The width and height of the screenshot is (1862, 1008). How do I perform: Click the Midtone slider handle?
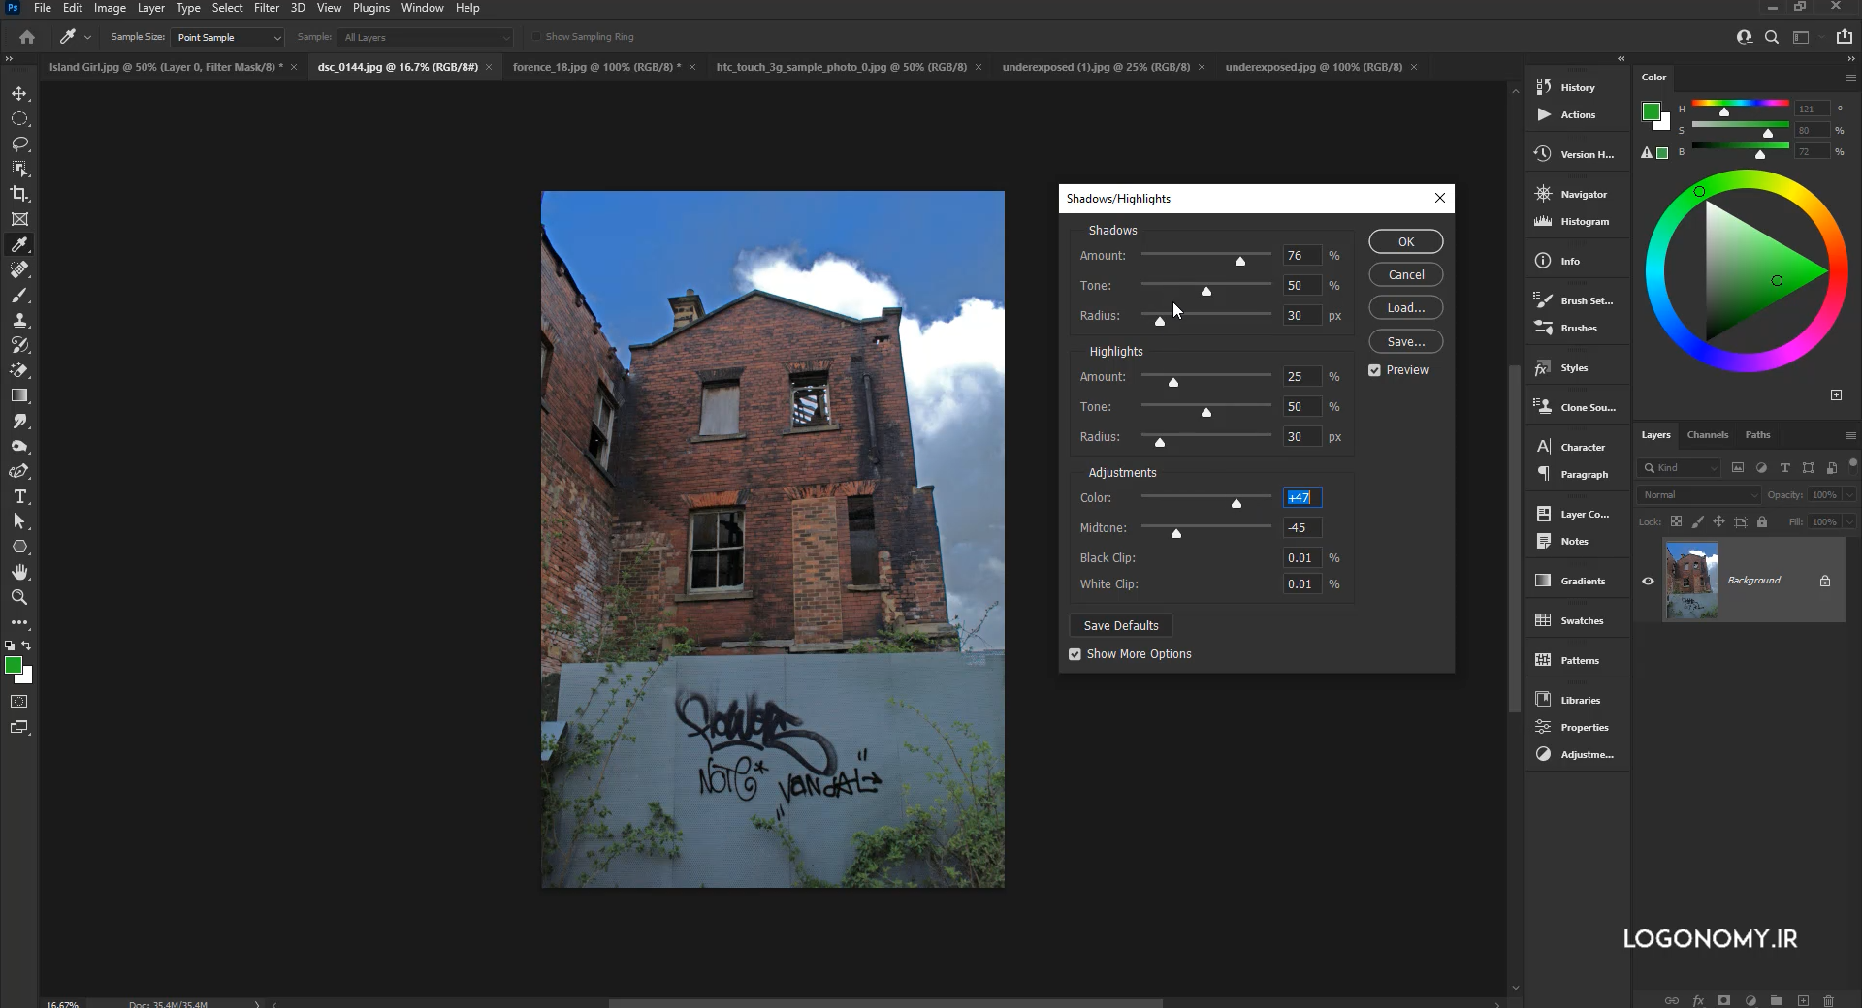coord(1176,533)
